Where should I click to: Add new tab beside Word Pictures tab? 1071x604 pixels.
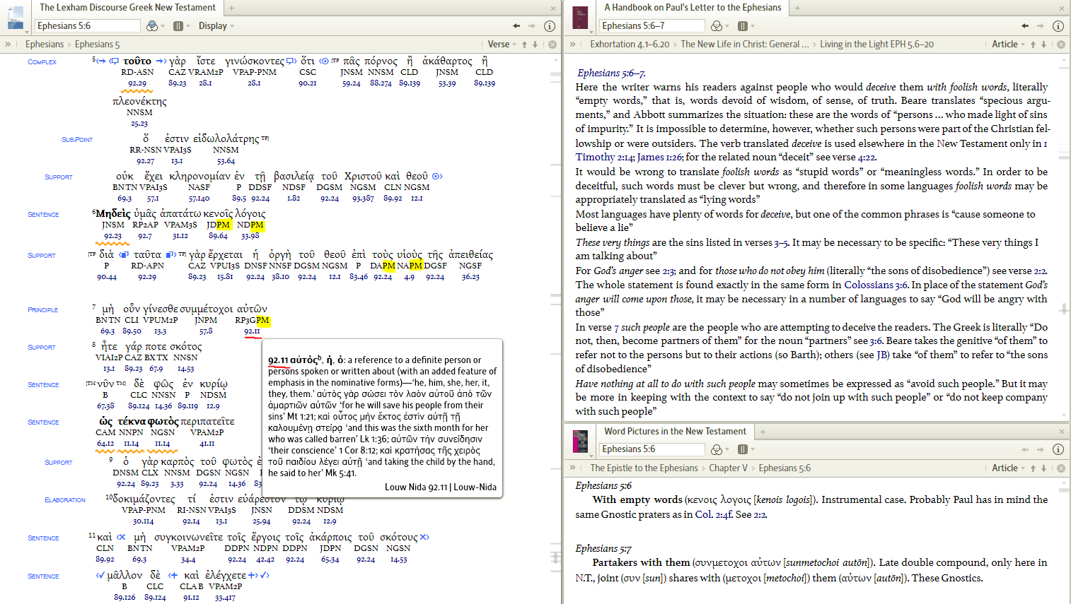tap(763, 432)
